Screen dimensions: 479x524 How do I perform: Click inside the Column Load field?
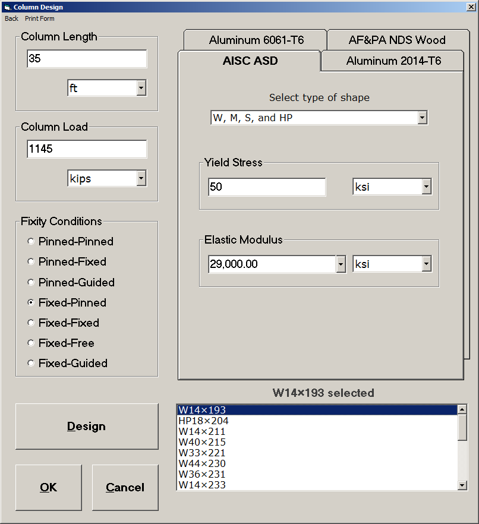point(86,149)
